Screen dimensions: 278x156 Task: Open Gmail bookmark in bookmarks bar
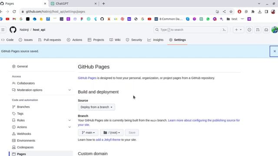14,19
